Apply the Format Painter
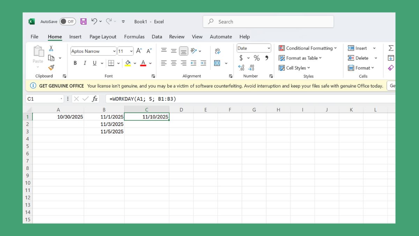Image resolution: width=419 pixels, height=236 pixels. pos(51,67)
